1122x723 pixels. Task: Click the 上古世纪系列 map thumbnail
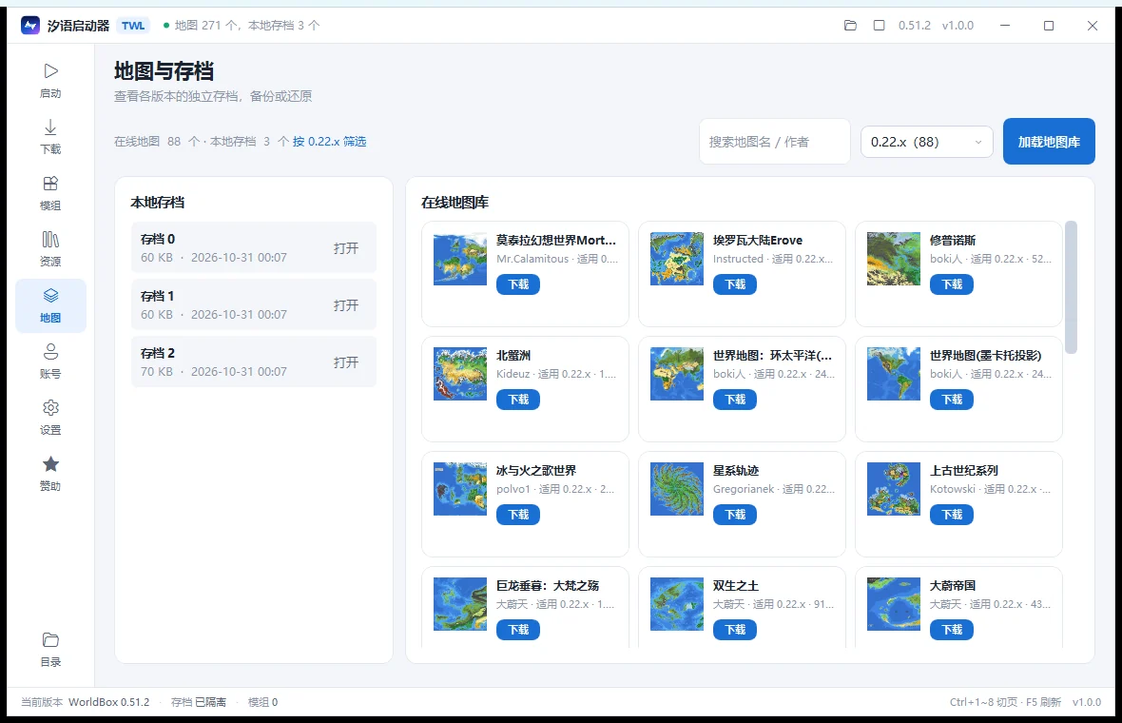click(894, 489)
